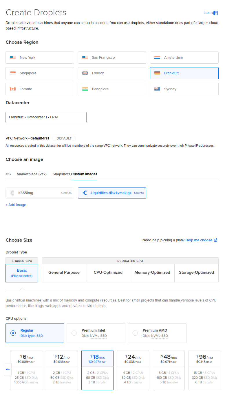This screenshot has height=397, width=225.
Task: Click the Ubuntu logo on Liquidfiles-disk1.vmdk.gz image
Action: tap(84, 193)
